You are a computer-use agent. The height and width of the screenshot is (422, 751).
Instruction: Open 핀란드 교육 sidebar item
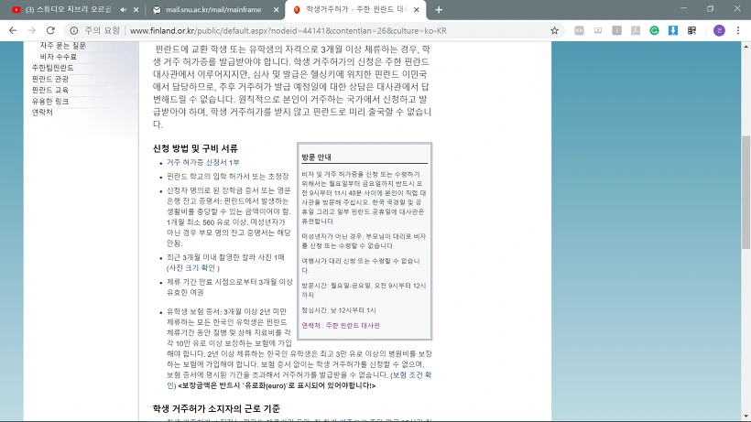[x=50, y=90]
